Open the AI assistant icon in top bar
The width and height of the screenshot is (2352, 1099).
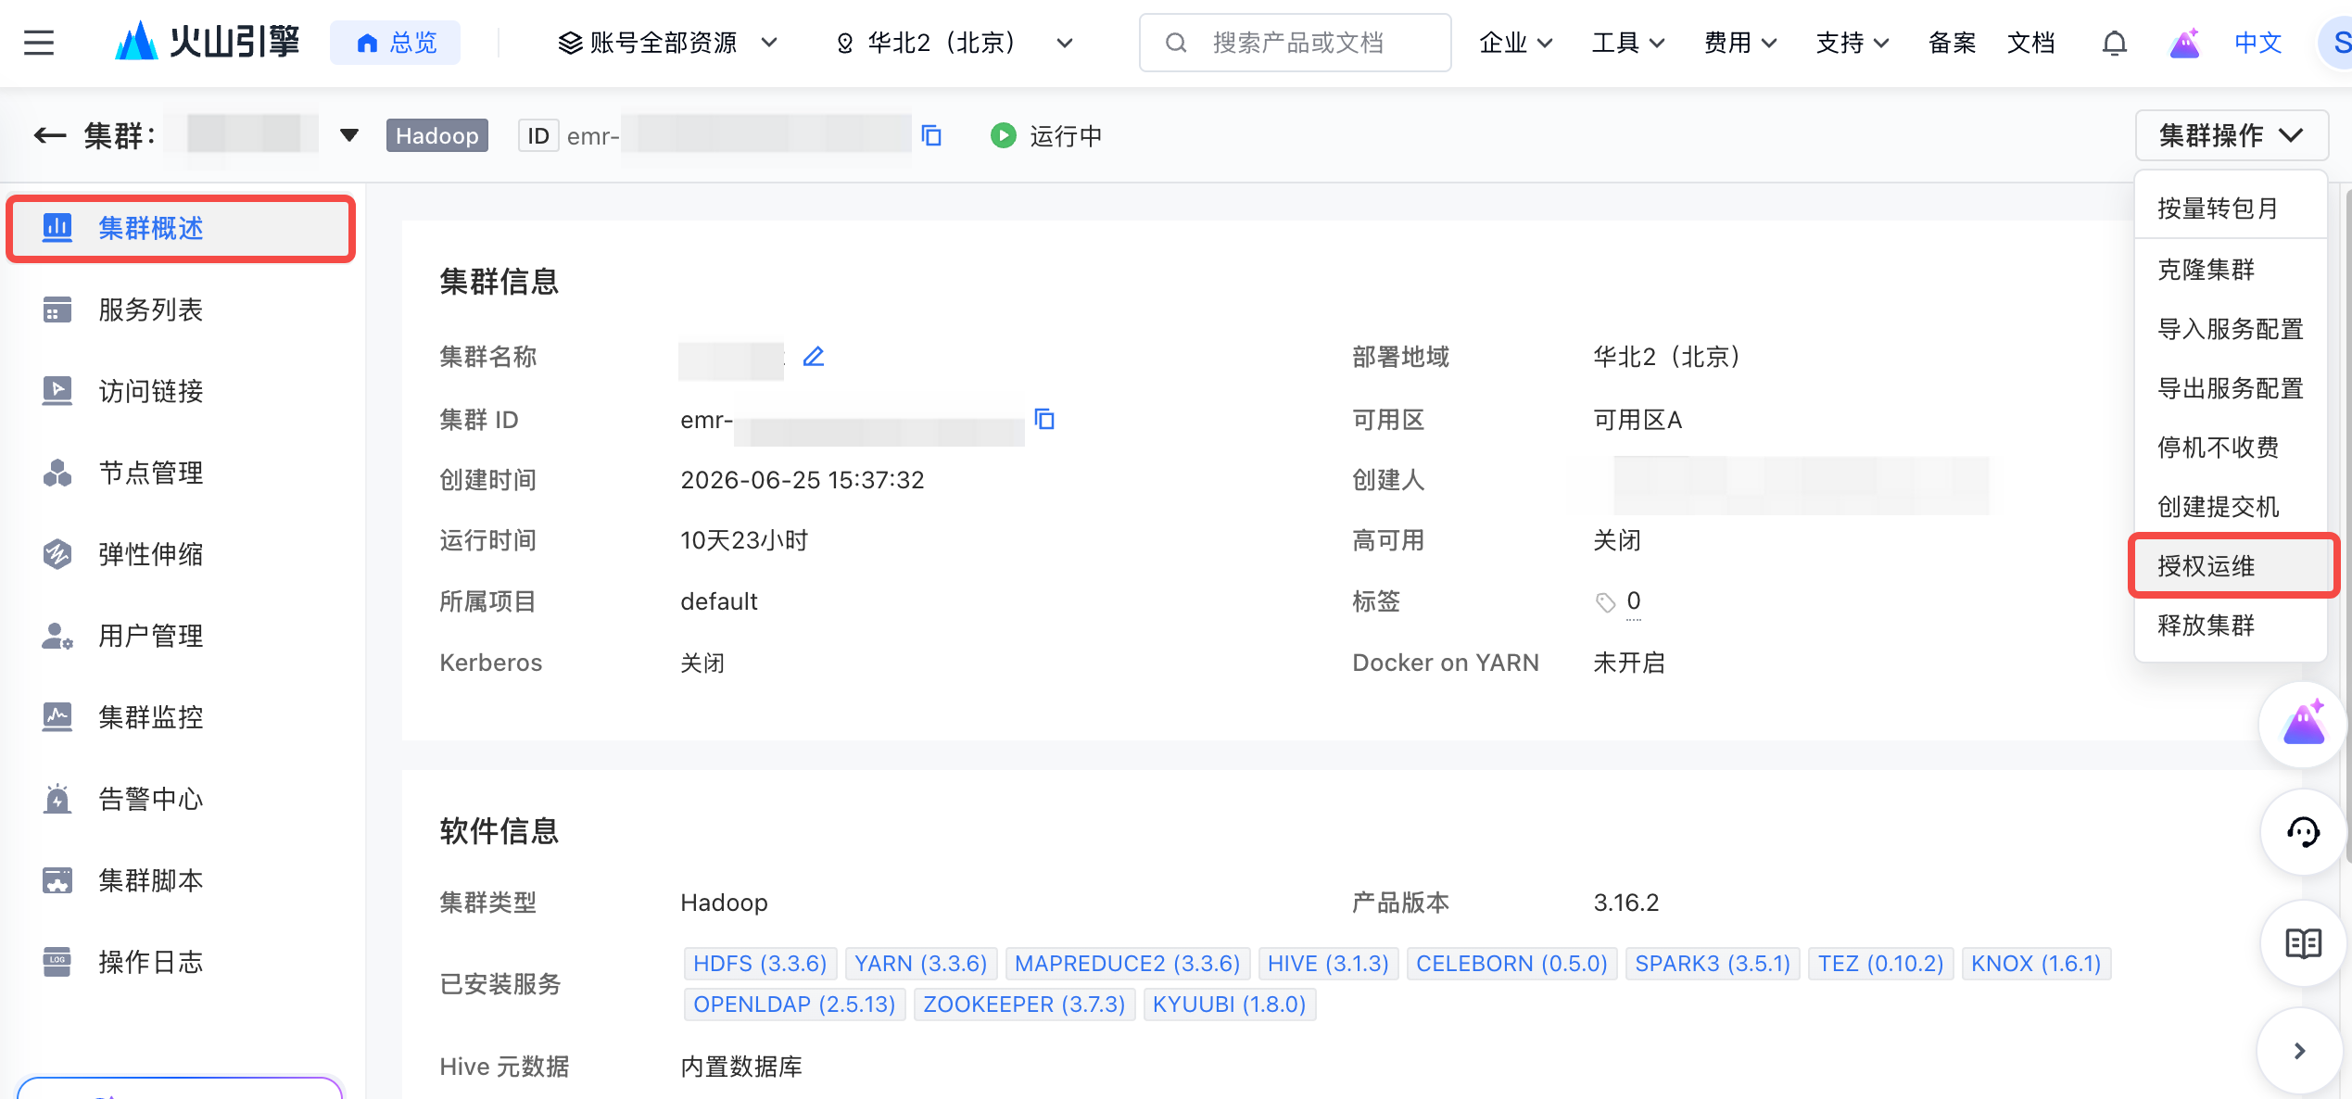click(x=2184, y=43)
